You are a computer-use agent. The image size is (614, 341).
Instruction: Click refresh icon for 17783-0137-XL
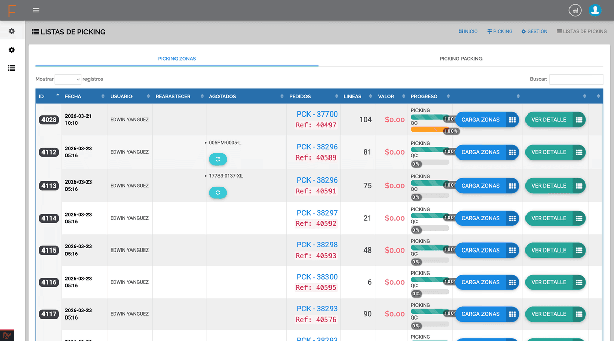[218, 193]
